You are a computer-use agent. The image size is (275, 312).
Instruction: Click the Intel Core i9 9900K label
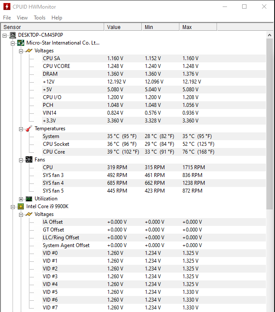coord(47,206)
